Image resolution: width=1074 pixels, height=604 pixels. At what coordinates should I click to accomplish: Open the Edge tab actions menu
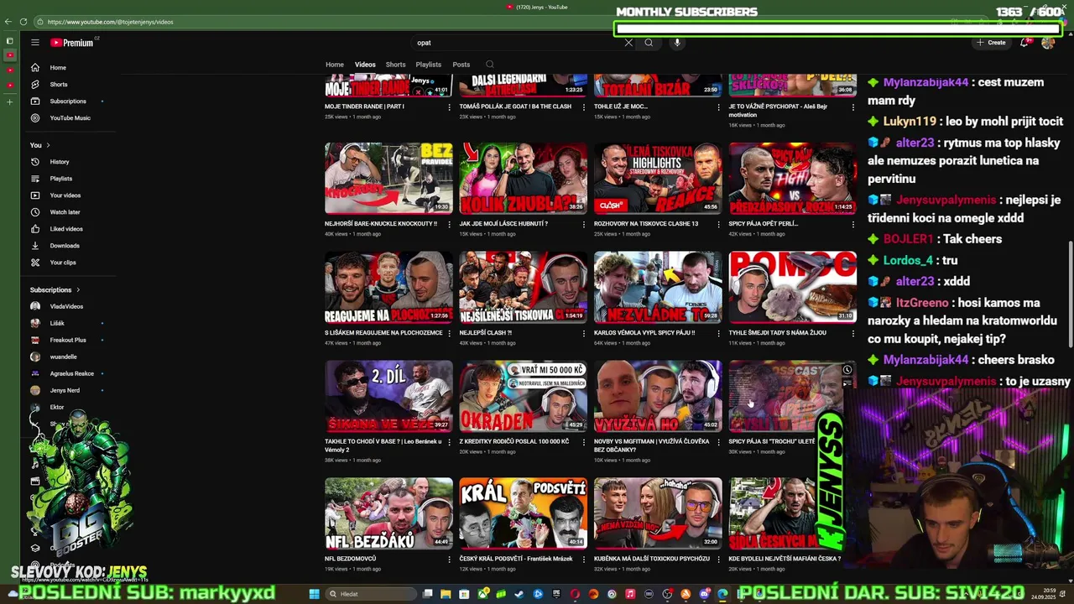tap(9, 41)
